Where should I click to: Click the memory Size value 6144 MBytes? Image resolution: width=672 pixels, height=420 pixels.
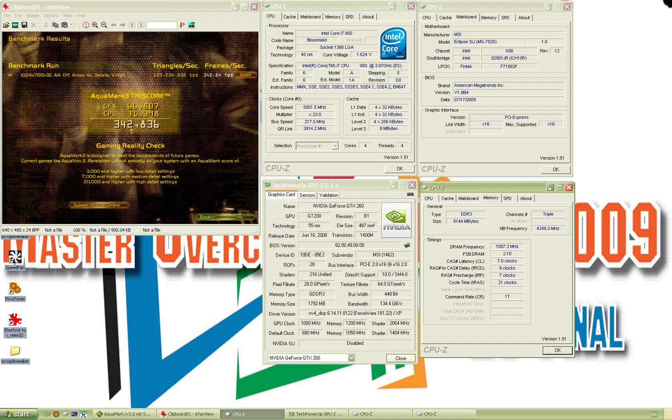[x=466, y=221]
